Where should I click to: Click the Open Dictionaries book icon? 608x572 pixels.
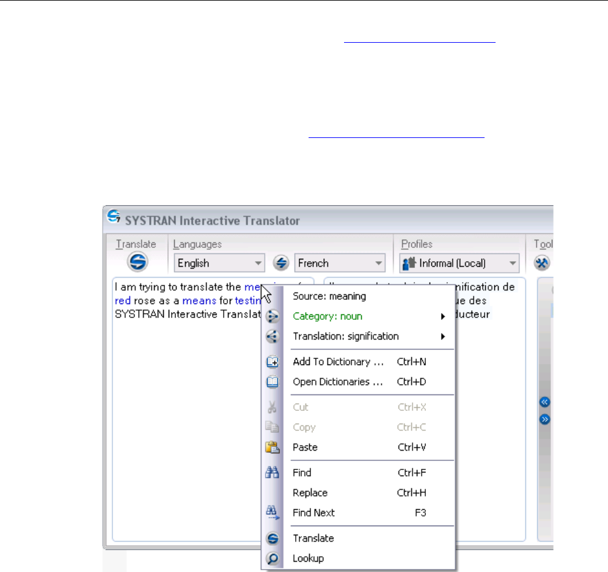pyautogui.click(x=272, y=382)
